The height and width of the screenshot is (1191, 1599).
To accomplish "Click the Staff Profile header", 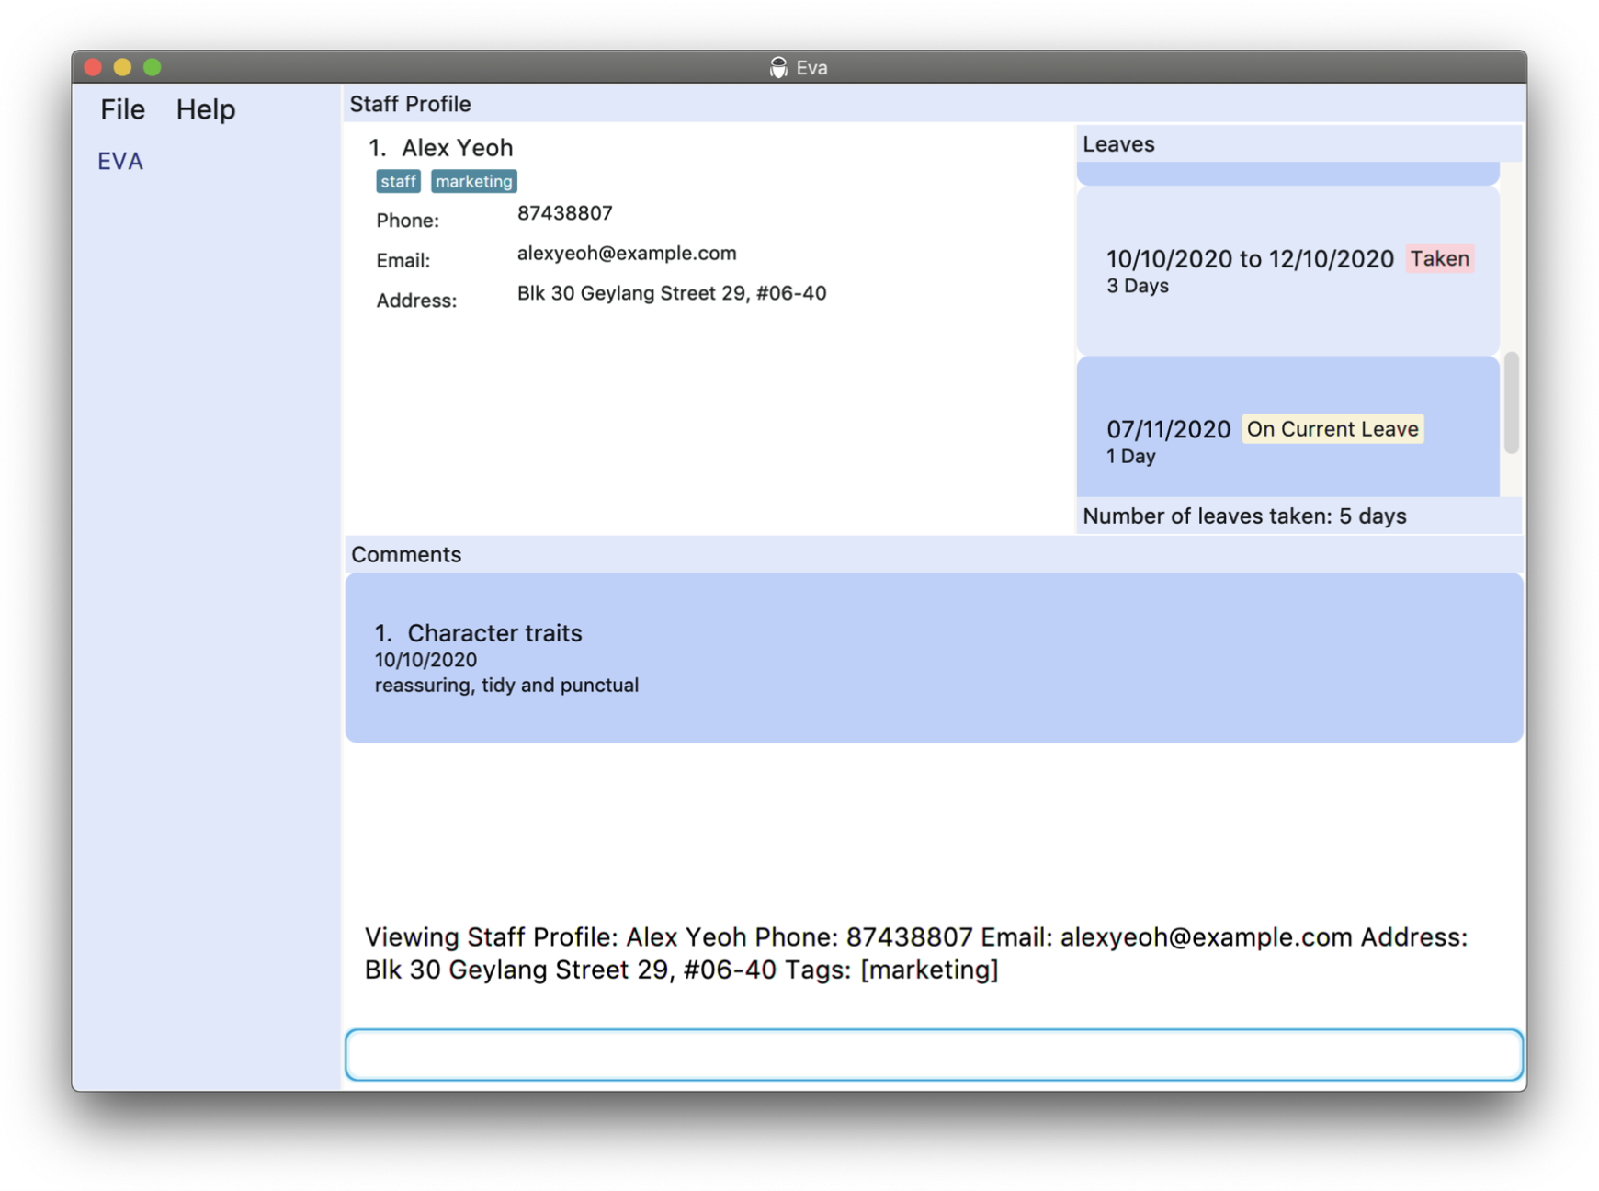I will click(934, 104).
